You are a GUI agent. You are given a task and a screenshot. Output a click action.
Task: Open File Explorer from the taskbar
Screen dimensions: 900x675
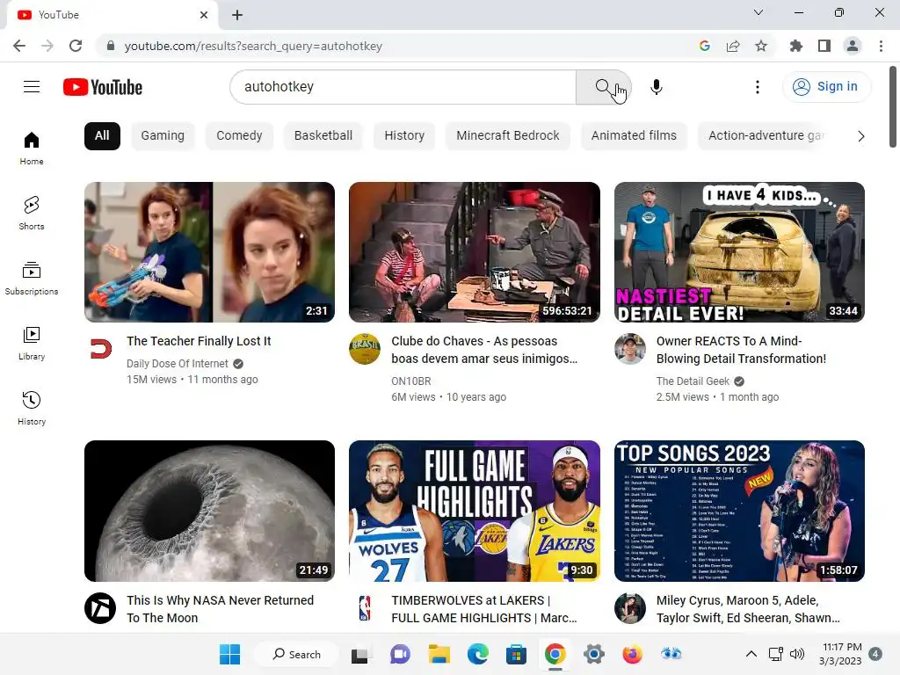coord(439,654)
